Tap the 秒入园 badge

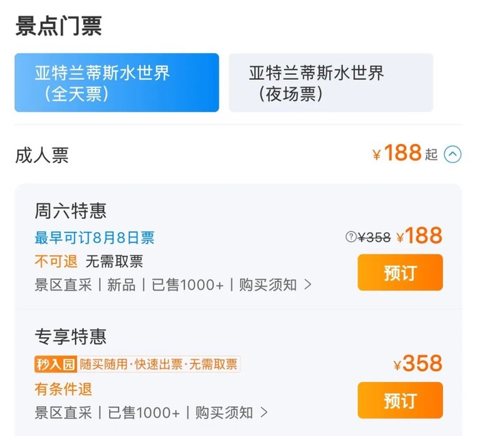click(56, 364)
